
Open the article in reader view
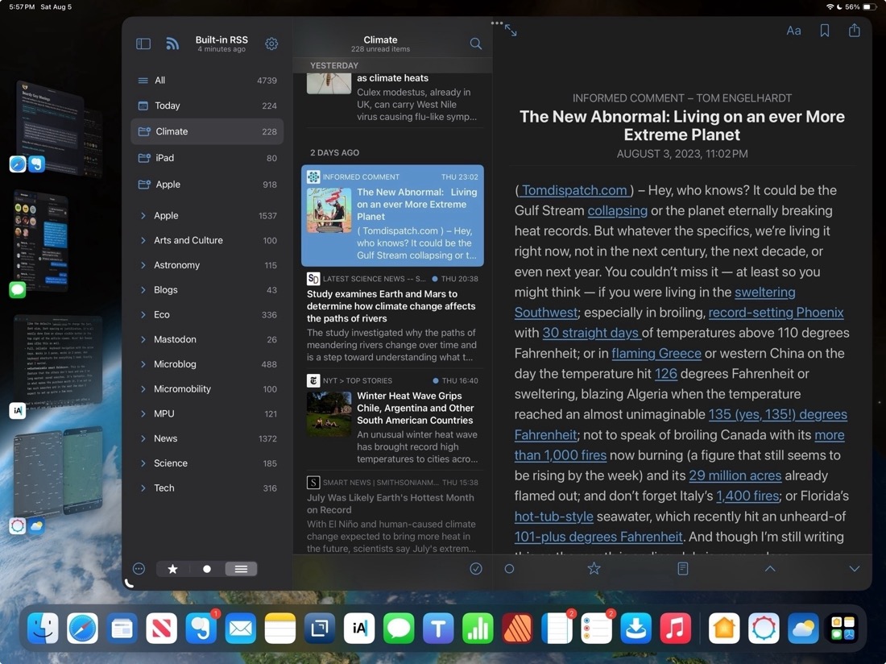682,568
